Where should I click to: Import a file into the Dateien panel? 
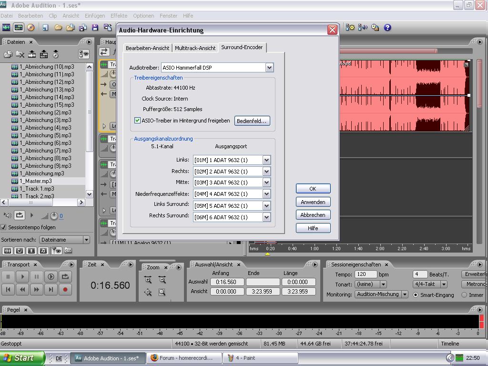coord(8,54)
